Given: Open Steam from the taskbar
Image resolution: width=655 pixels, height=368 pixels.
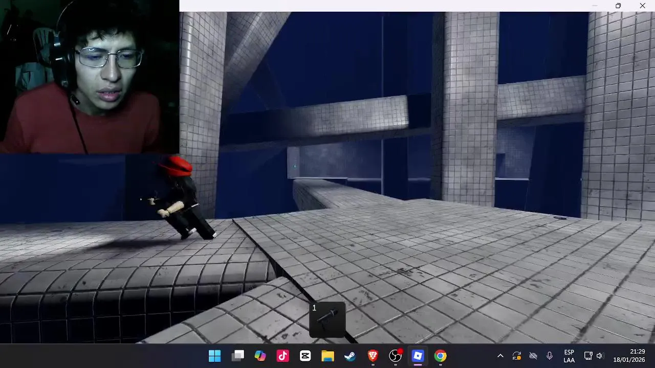Looking at the screenshot, I should pyautogui.click(x=350, y=356).
